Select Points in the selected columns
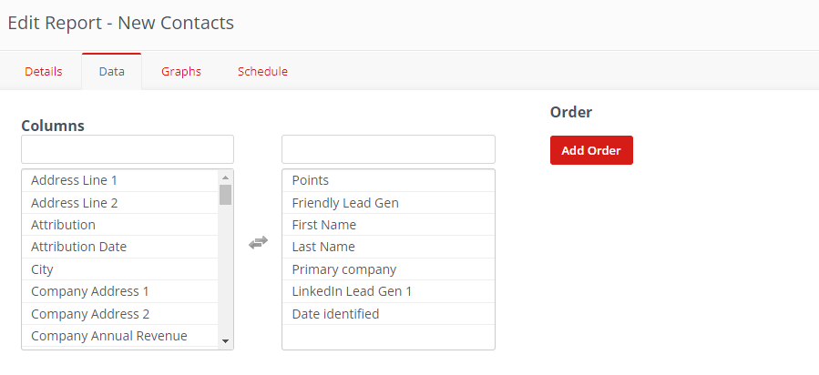 pos(311,180)
